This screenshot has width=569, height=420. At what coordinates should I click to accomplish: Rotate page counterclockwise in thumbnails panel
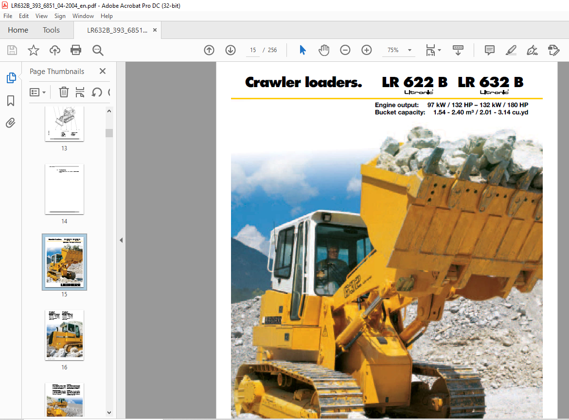(96, 92)
